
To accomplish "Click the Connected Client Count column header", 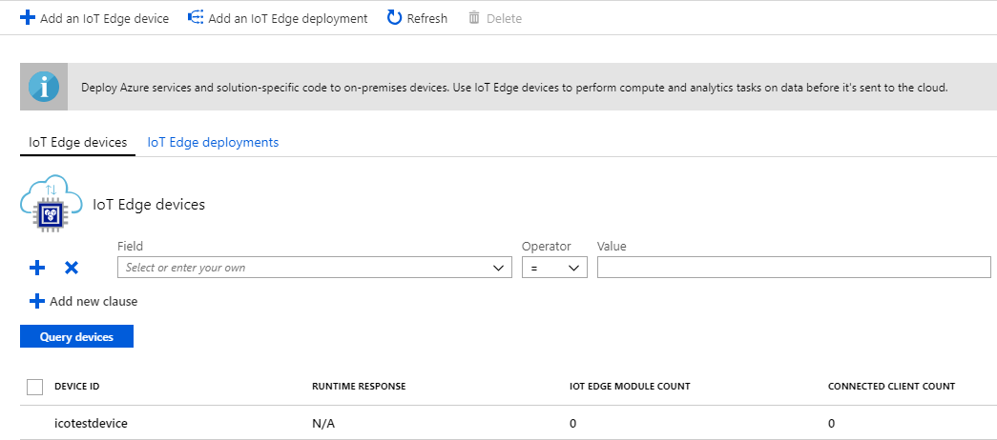I will 891,387.
